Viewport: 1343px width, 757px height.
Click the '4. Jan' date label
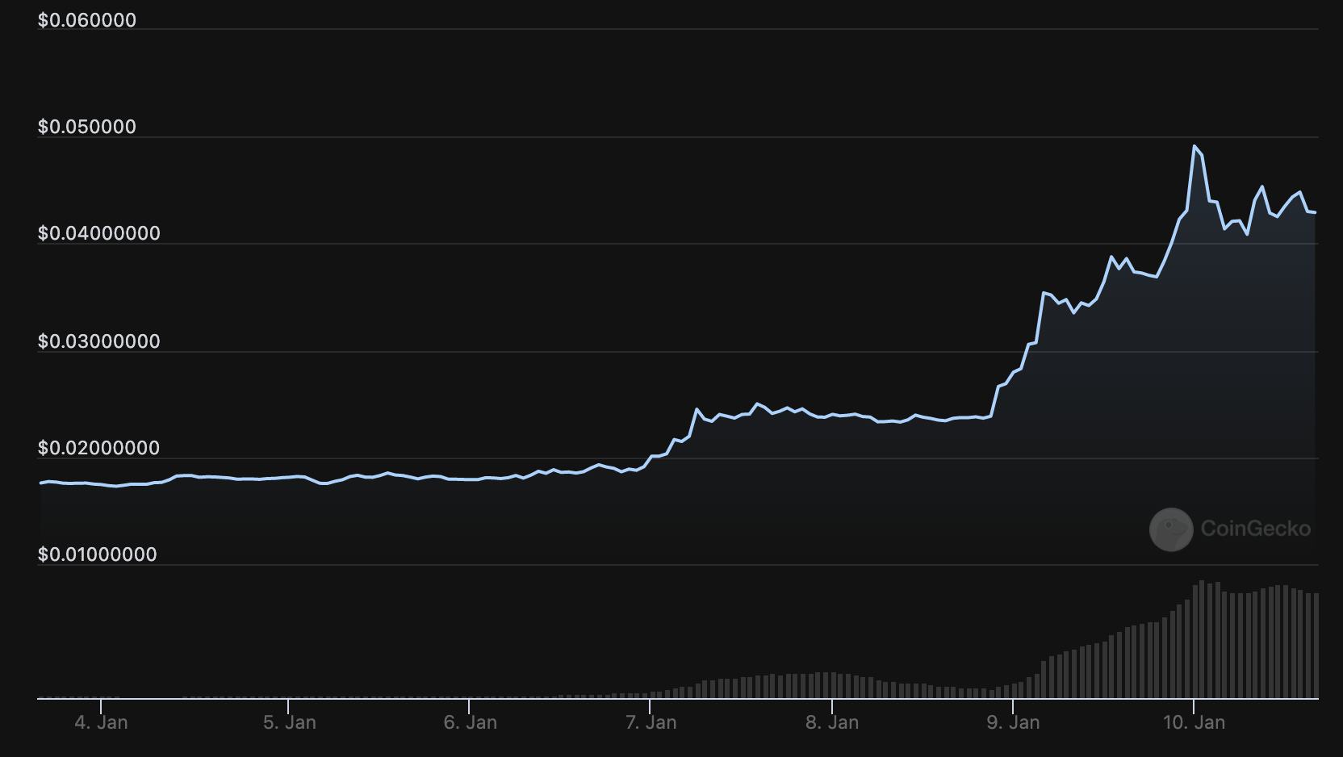coord(101,722)
